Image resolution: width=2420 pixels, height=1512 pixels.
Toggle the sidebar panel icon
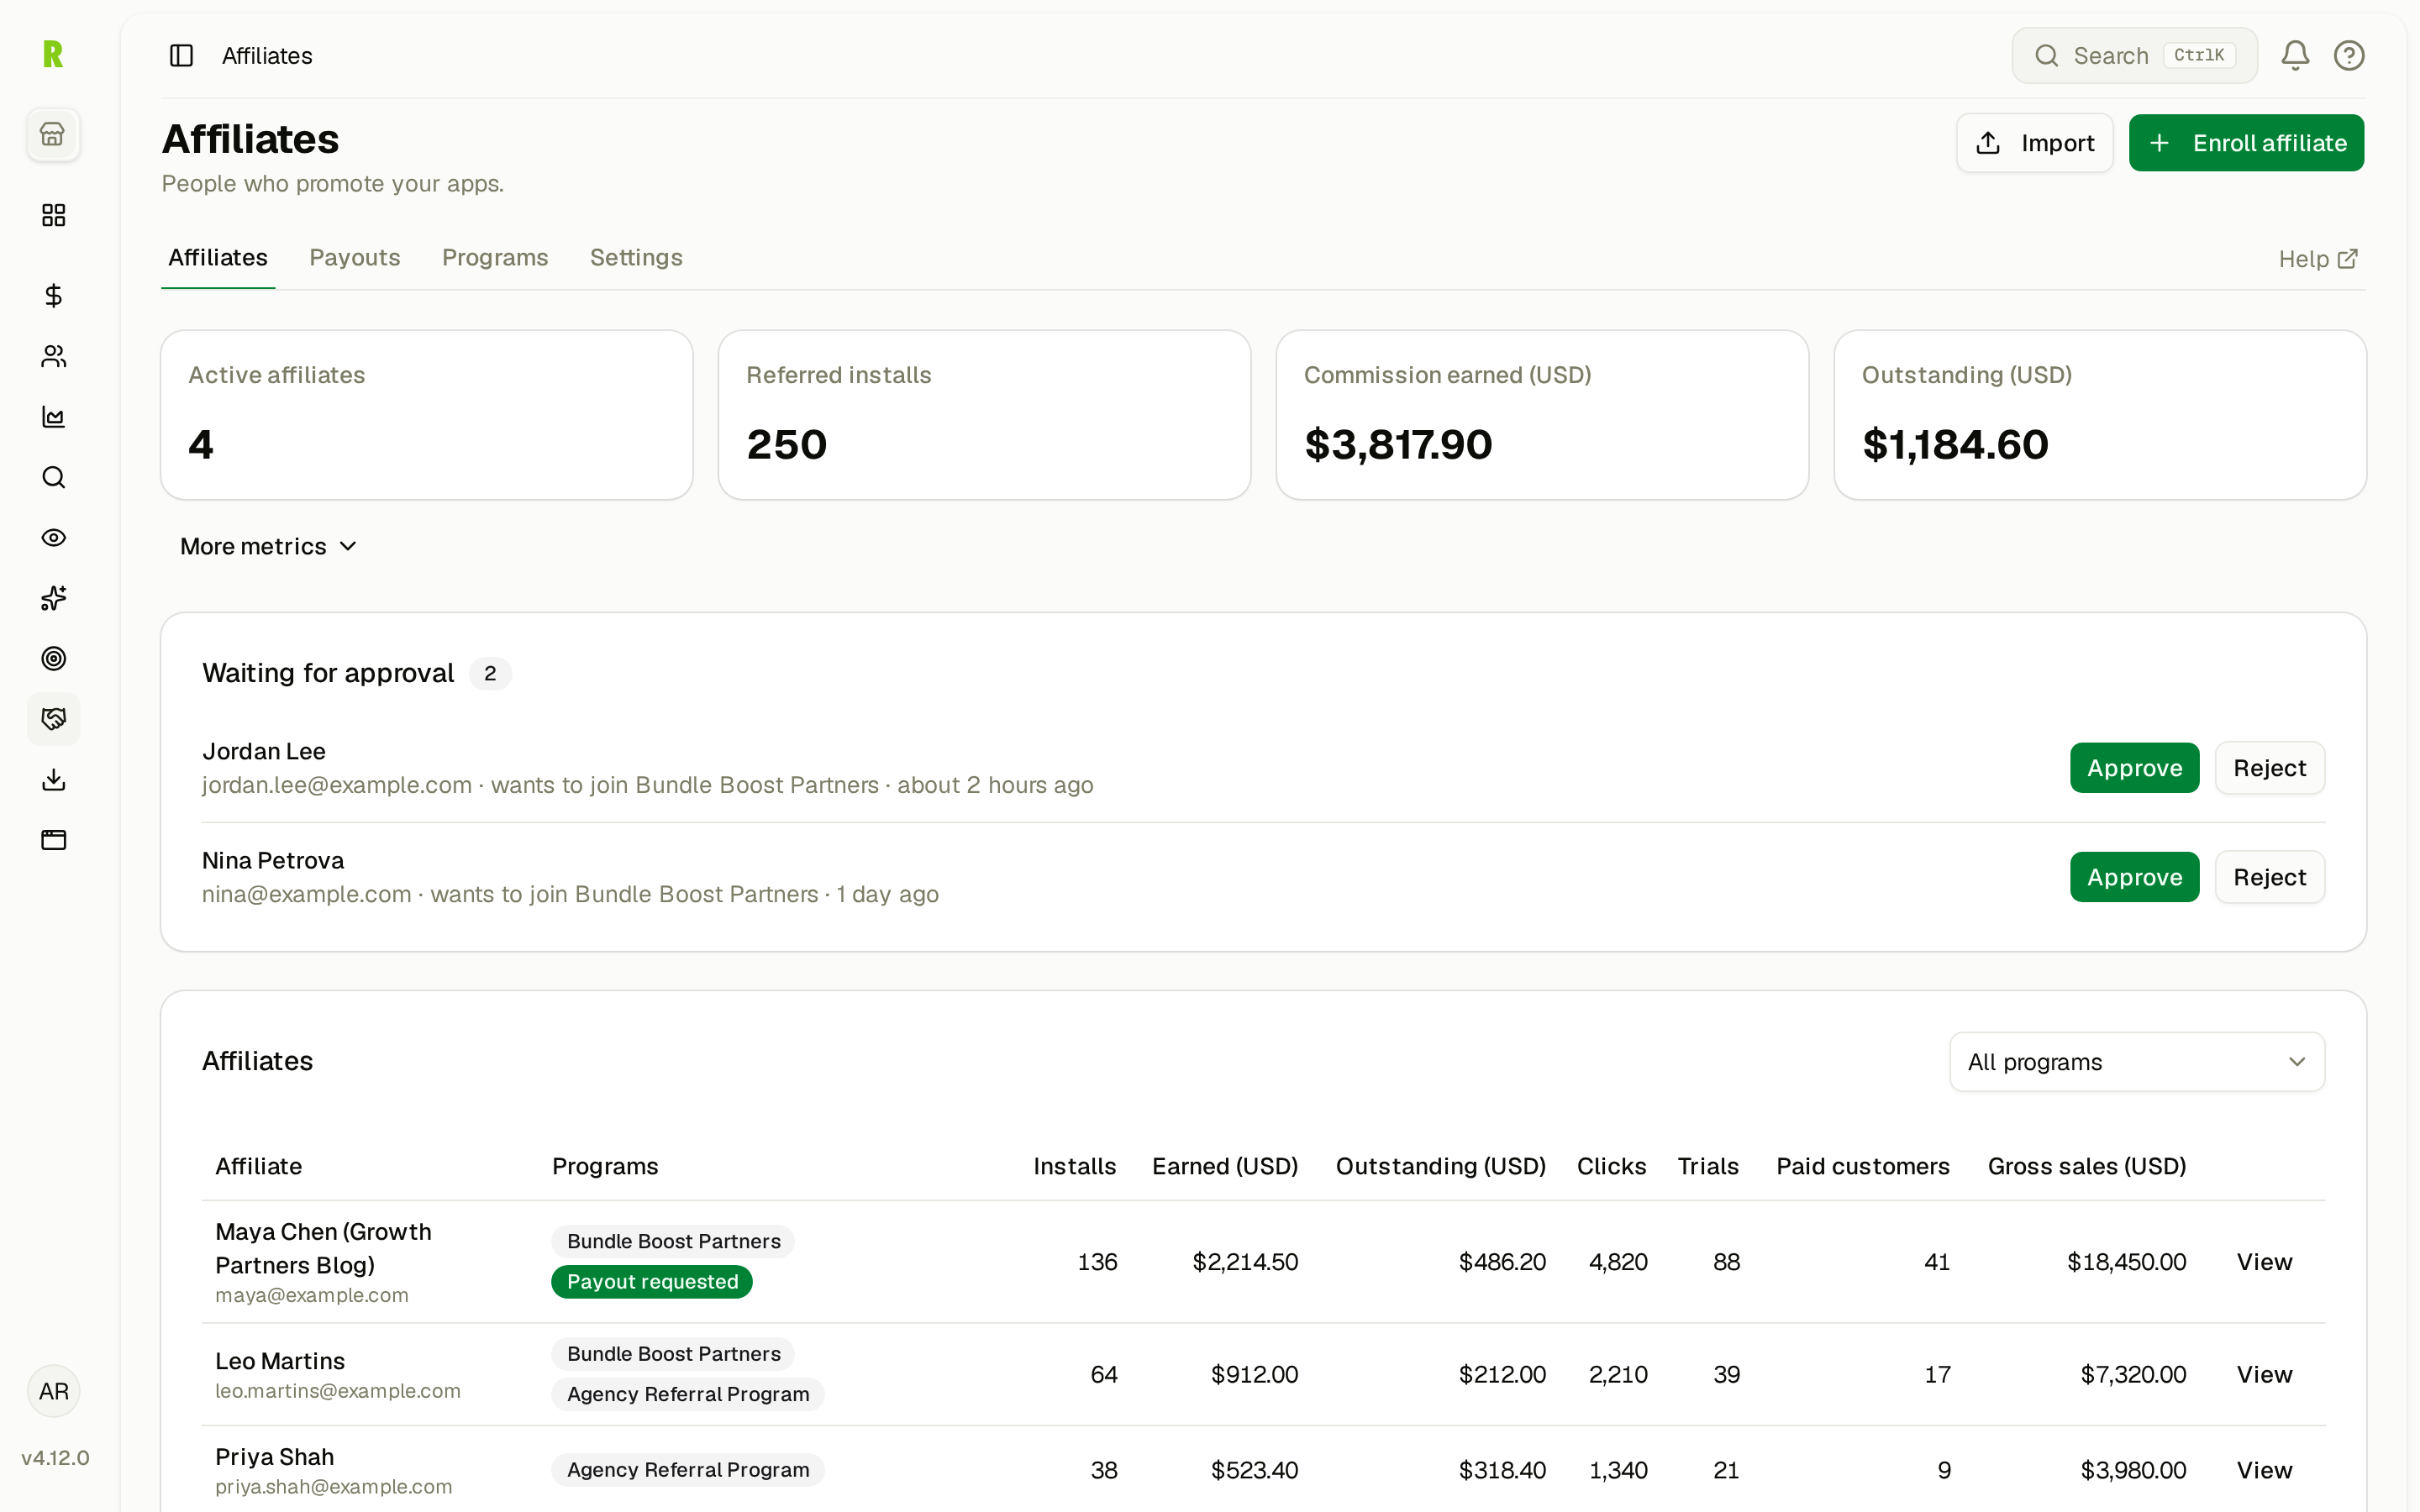coord(181,55)
